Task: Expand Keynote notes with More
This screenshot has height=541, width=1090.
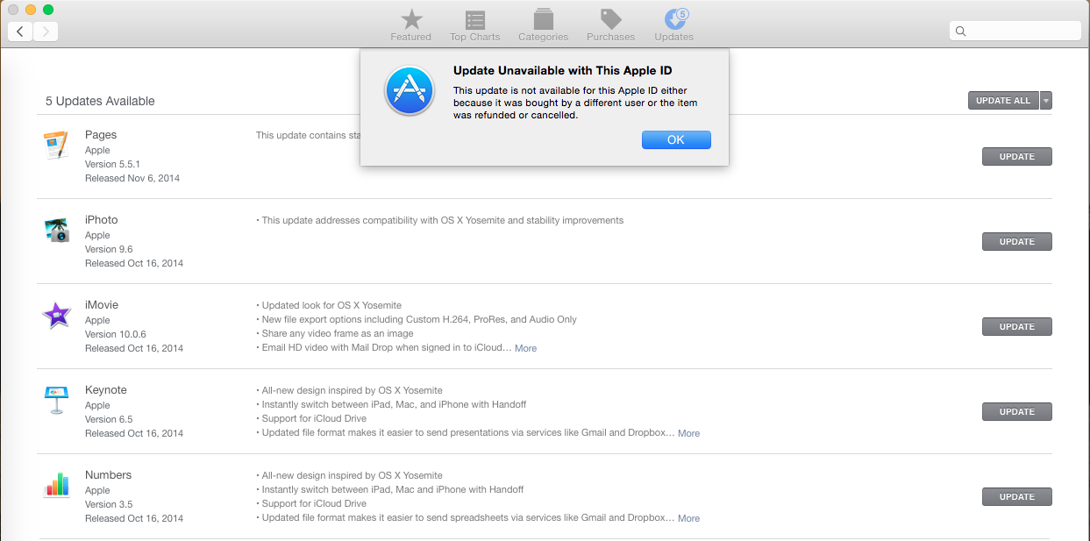Action: pyautogui.click(x=688, y=433)
